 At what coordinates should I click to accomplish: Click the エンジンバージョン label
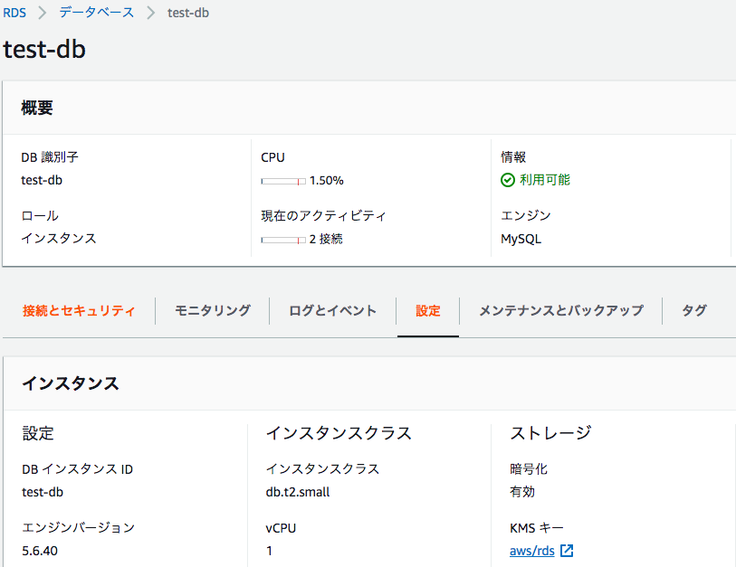click(x=79, y=527)
